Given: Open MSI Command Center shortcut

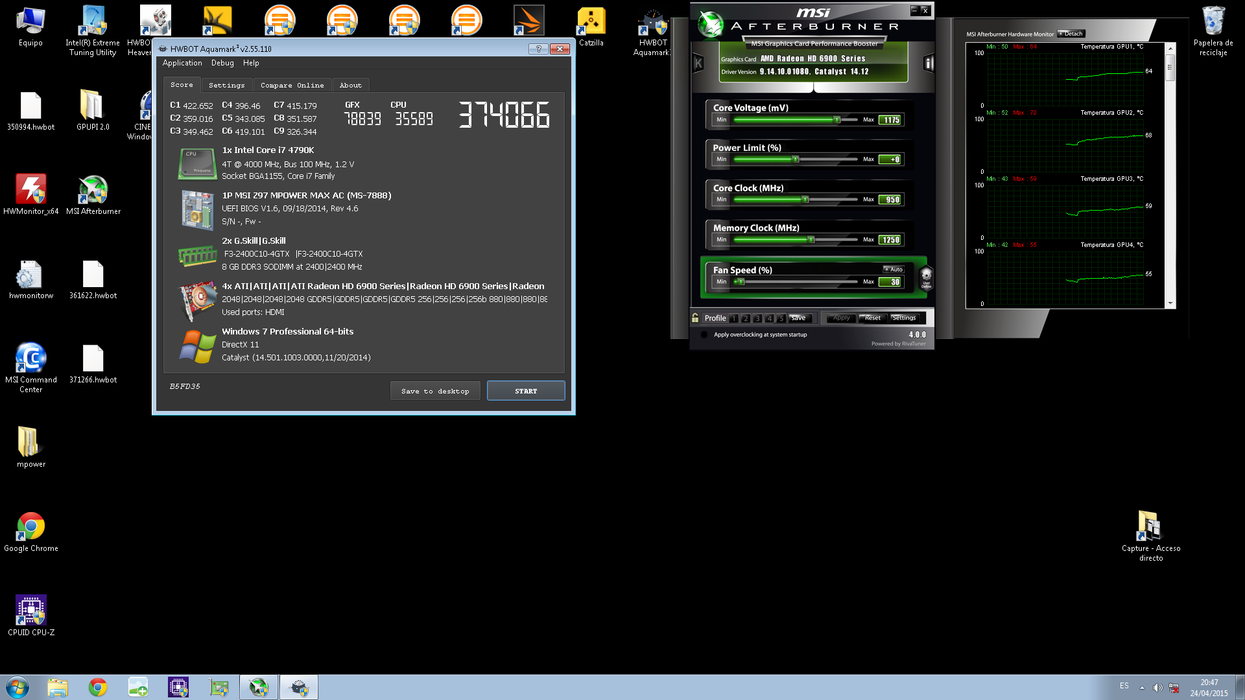Looking at the screenshot, I should coord(30,367).
